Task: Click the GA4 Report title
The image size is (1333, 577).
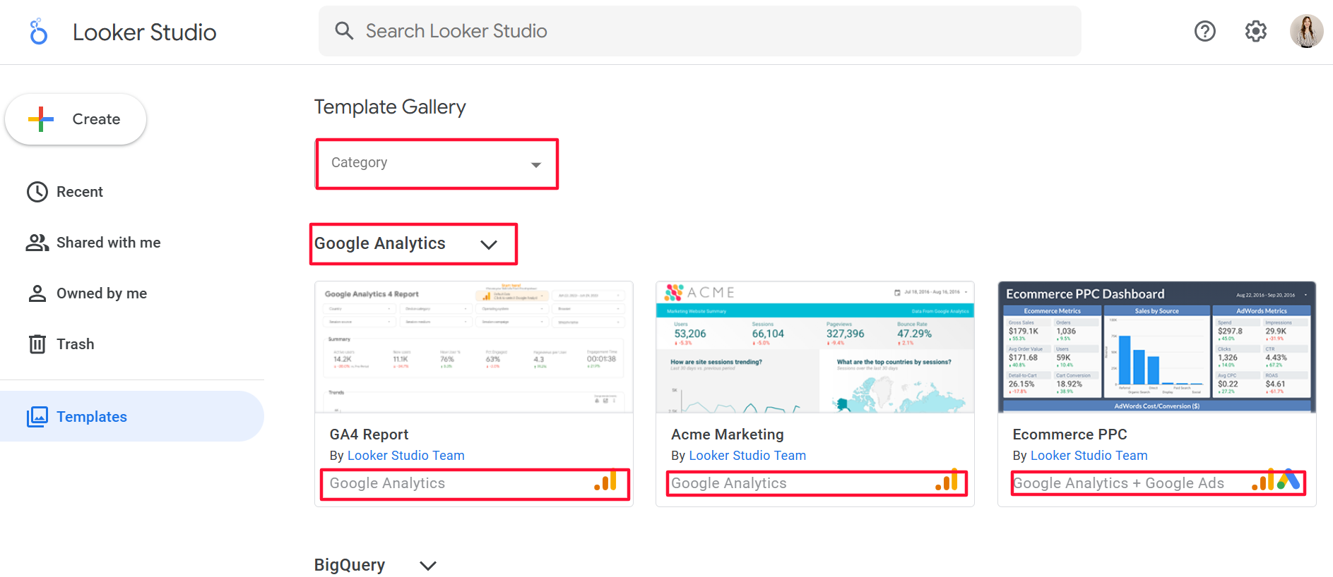Action: click(369, 435)
